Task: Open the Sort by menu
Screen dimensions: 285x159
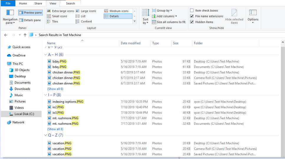Action: (145, 17)
